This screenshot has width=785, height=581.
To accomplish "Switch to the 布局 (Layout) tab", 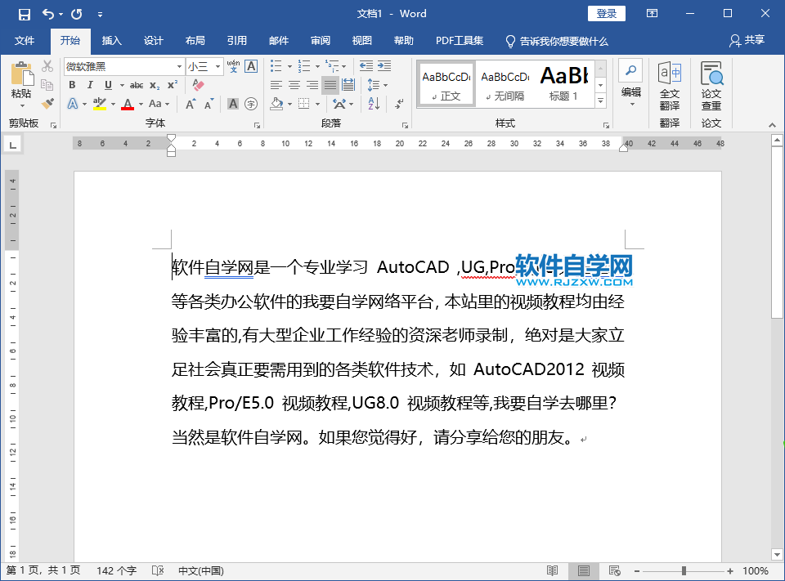I will pos(195,41).
